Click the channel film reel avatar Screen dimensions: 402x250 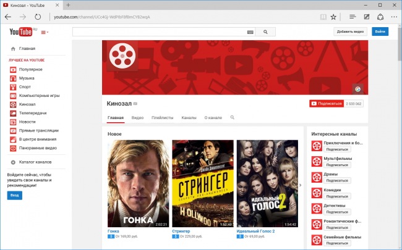click(x=122, y=56)
